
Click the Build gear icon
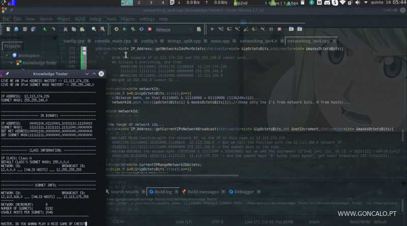coord(117,30)
